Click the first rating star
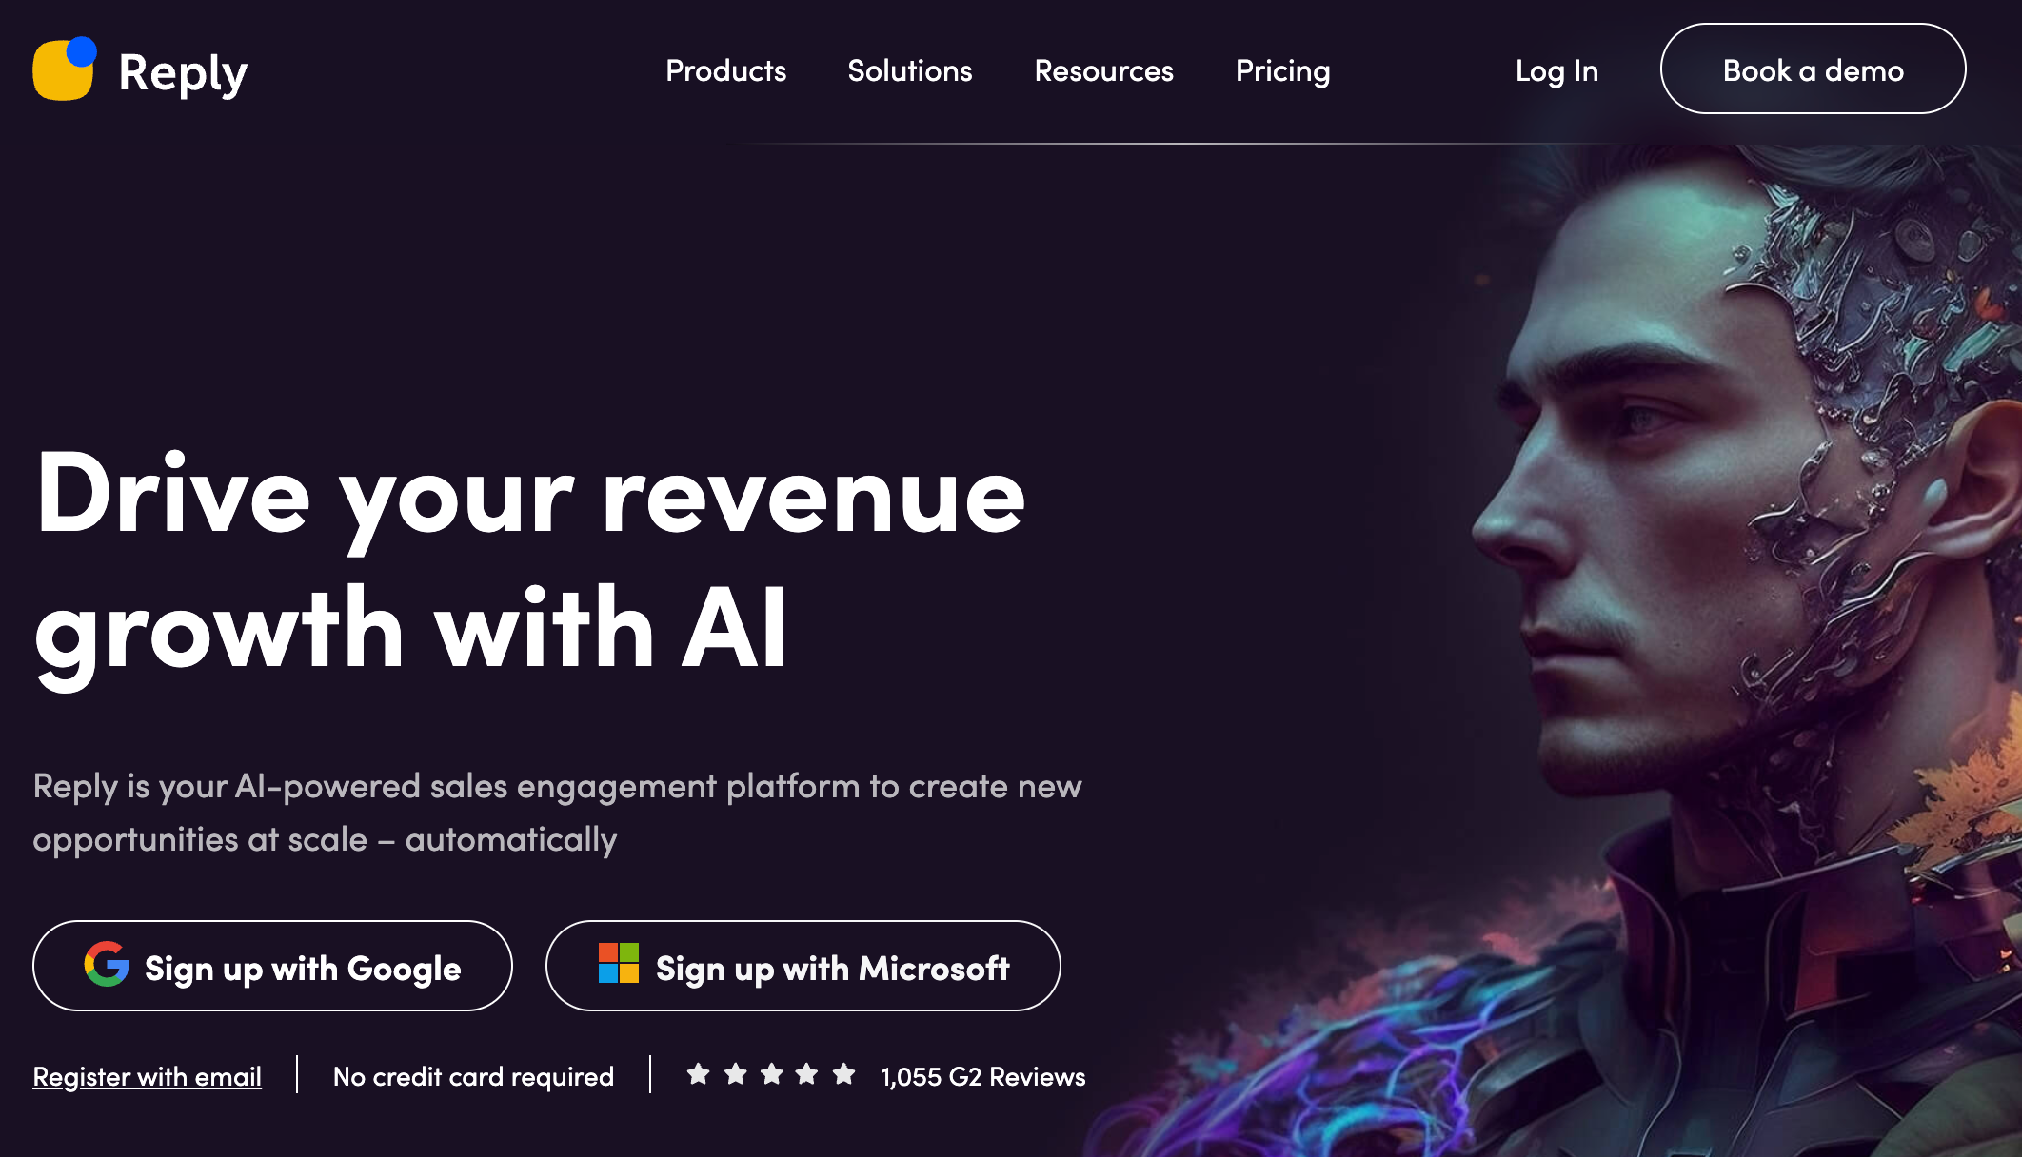This screenshot has height=1157, width=2022. point(699,1074)
